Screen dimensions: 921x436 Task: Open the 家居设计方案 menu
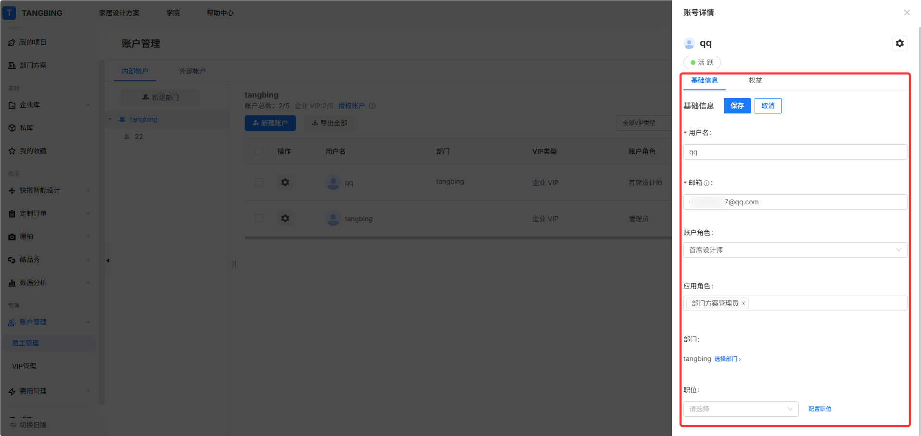119,13
